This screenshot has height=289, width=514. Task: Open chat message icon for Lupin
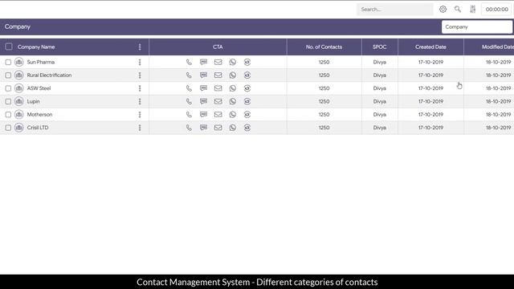point(203,101)
